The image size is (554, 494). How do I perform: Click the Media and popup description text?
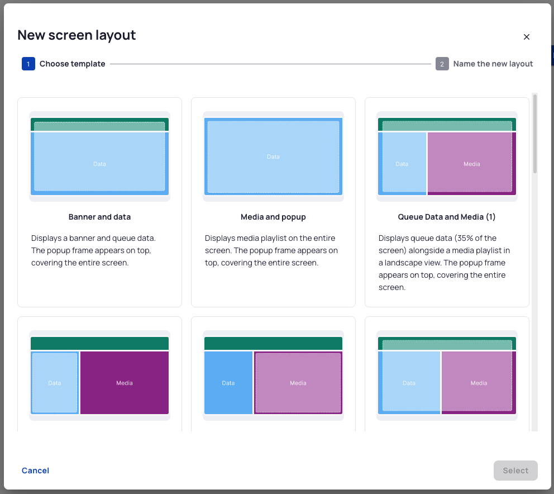point(271,250)
